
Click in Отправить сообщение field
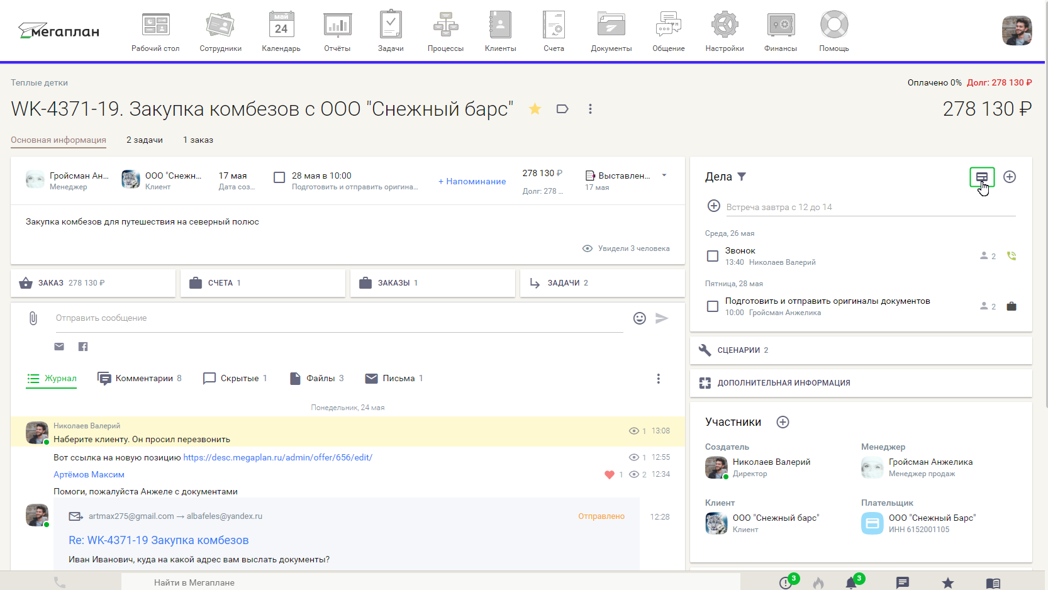(x=340, y=318)
